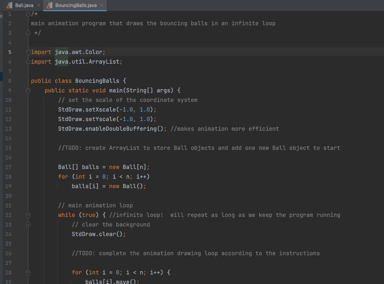Image resolution: width=384 pixels, height=284 pixels.
Task: Collapse the block comment at line 1
Action: pyautogui.click(x=28, y=14)
